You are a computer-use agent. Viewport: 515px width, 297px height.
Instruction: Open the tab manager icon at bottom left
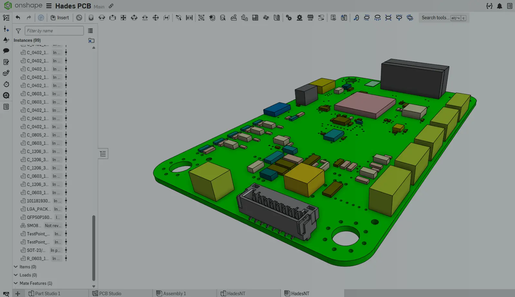click(6, 294)
